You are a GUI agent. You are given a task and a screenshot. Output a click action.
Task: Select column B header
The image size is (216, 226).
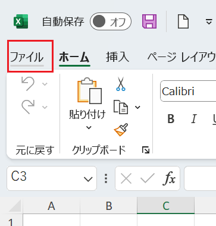tap(109, 206)
